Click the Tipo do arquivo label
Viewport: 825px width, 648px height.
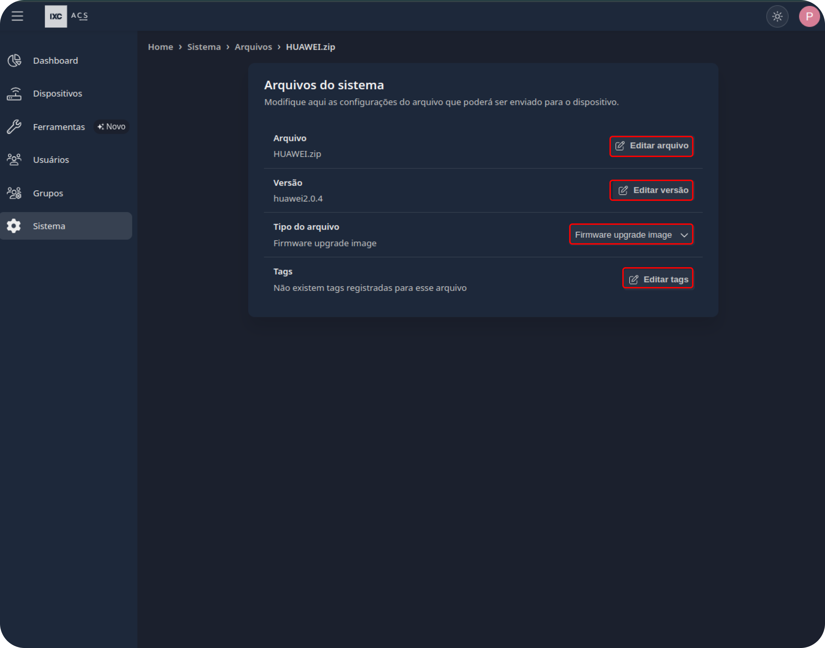pyautogui.click(x=306, y=227)
